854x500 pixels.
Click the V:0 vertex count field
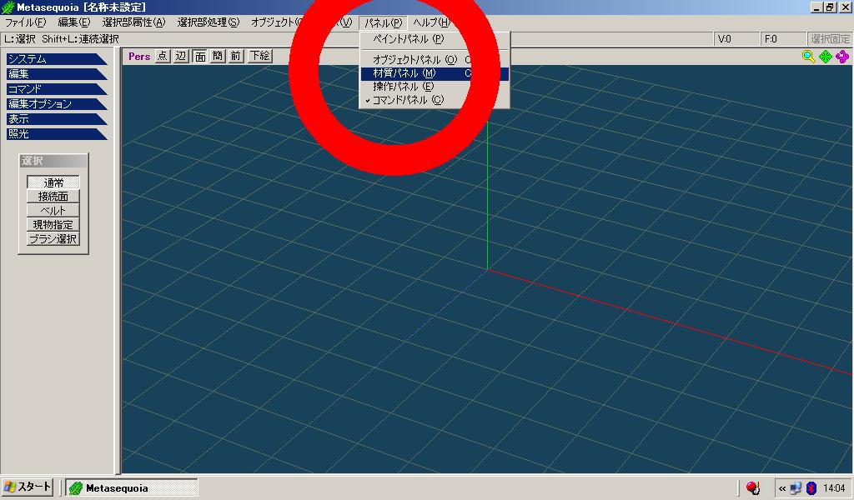pos(736,38)
